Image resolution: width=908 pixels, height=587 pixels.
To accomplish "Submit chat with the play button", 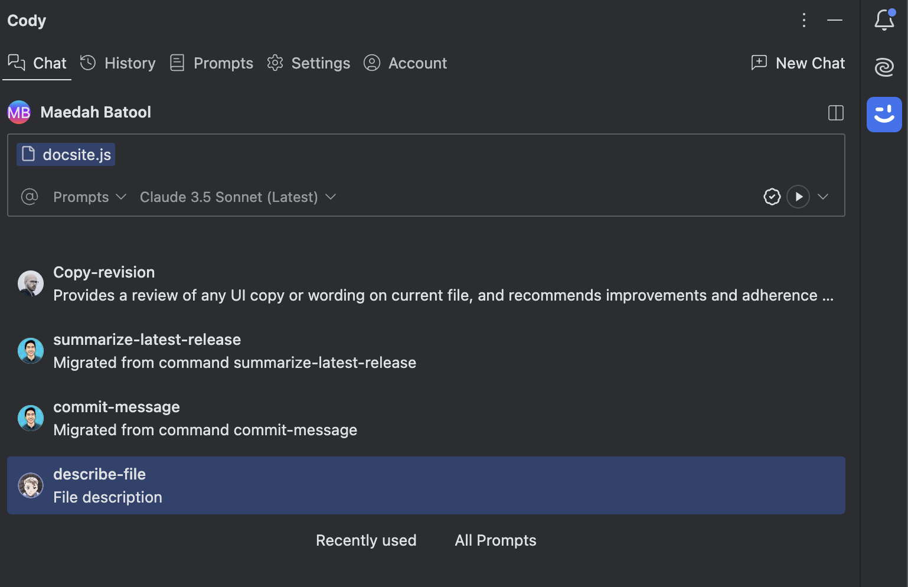I will pos(798,197).
